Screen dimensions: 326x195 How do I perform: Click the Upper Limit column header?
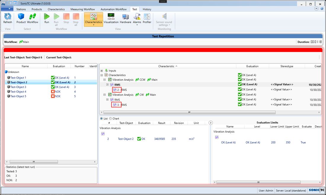coord(292,126)
